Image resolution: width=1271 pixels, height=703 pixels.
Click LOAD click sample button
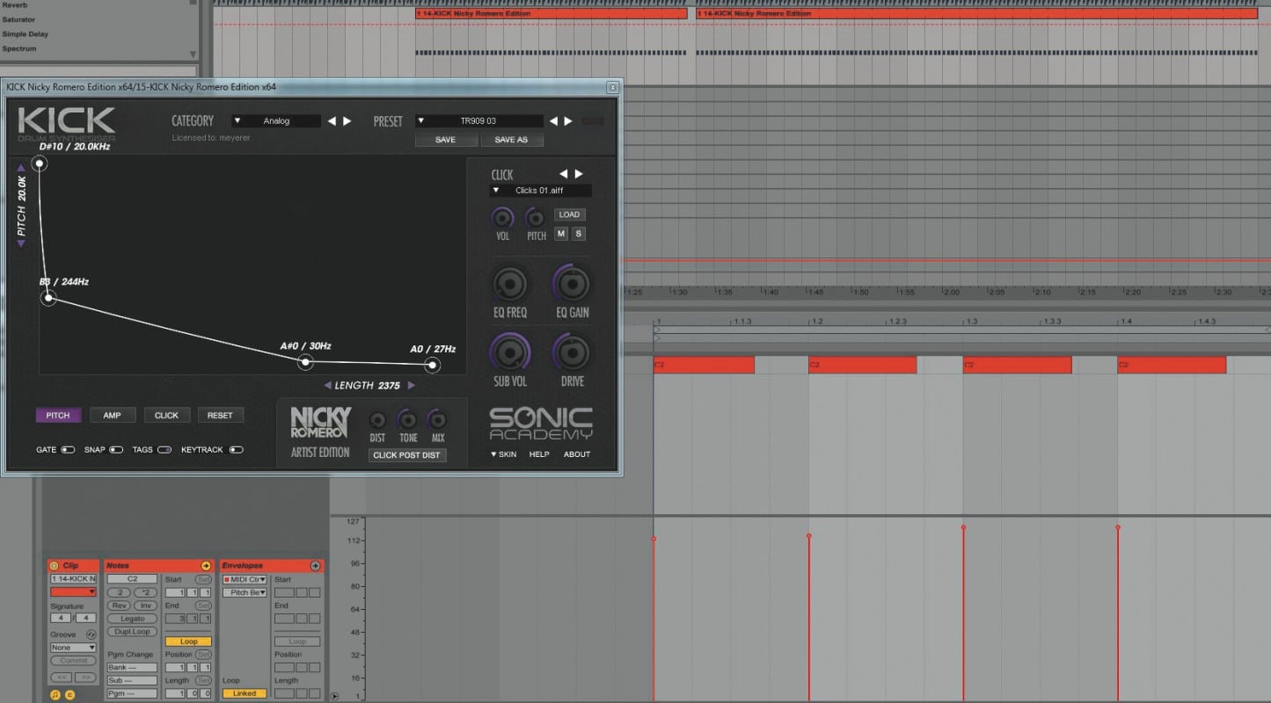(x=569, y=214)
